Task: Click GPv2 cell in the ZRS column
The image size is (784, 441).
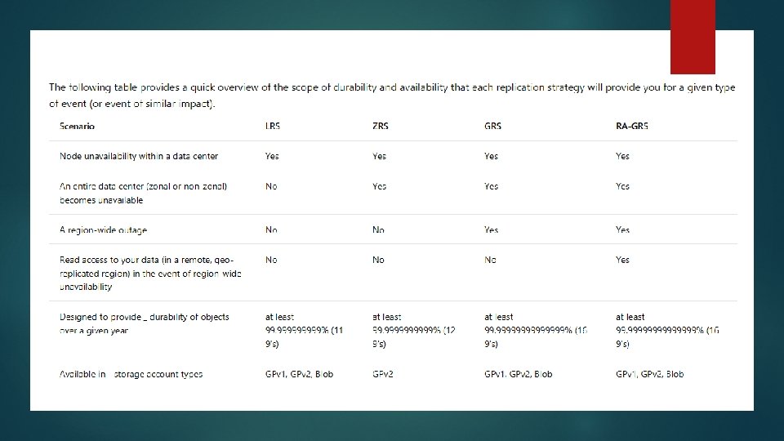Action: (384, 374)
